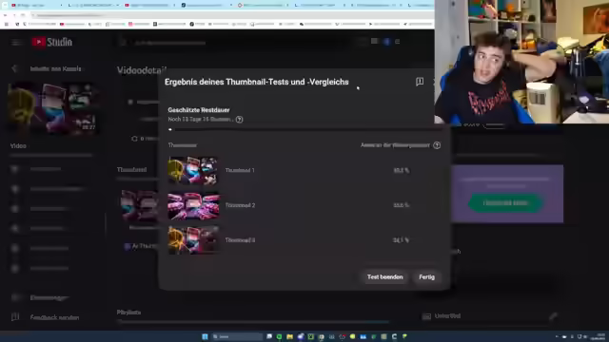Open the video preview thumbnail in sidebar

(x=52, y=108)
